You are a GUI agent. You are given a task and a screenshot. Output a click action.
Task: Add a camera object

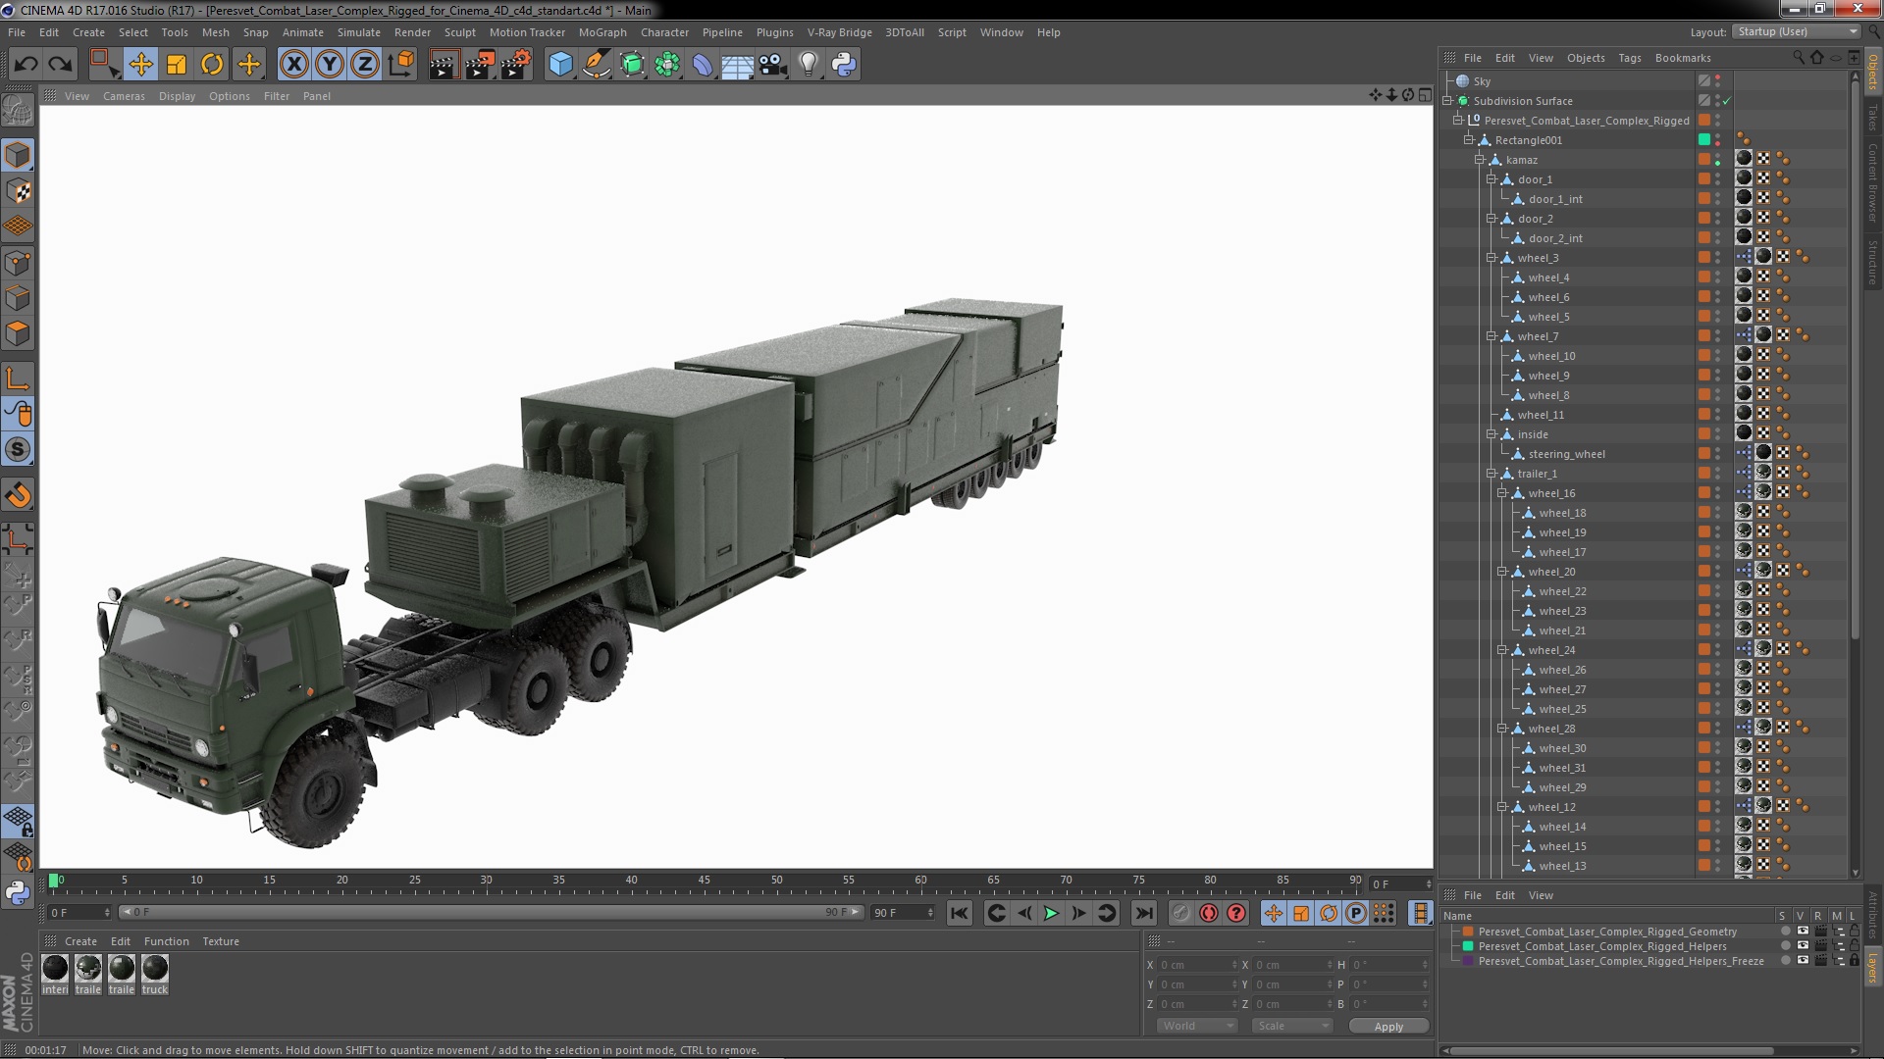tap(773, 65)
